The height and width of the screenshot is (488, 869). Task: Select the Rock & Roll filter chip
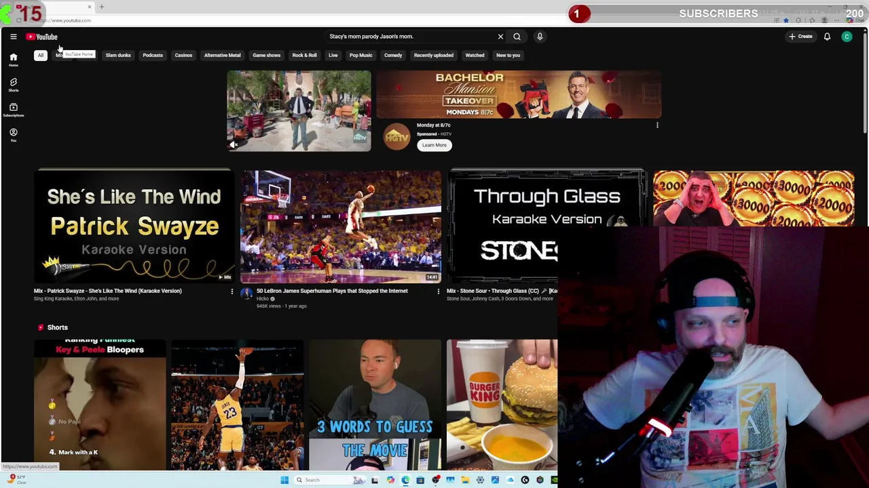pyautogui.click(x=304, y=56)
